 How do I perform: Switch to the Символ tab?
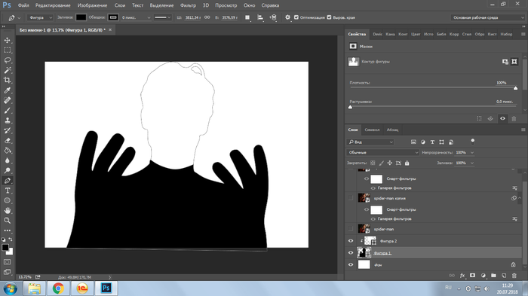pos(372,130)
